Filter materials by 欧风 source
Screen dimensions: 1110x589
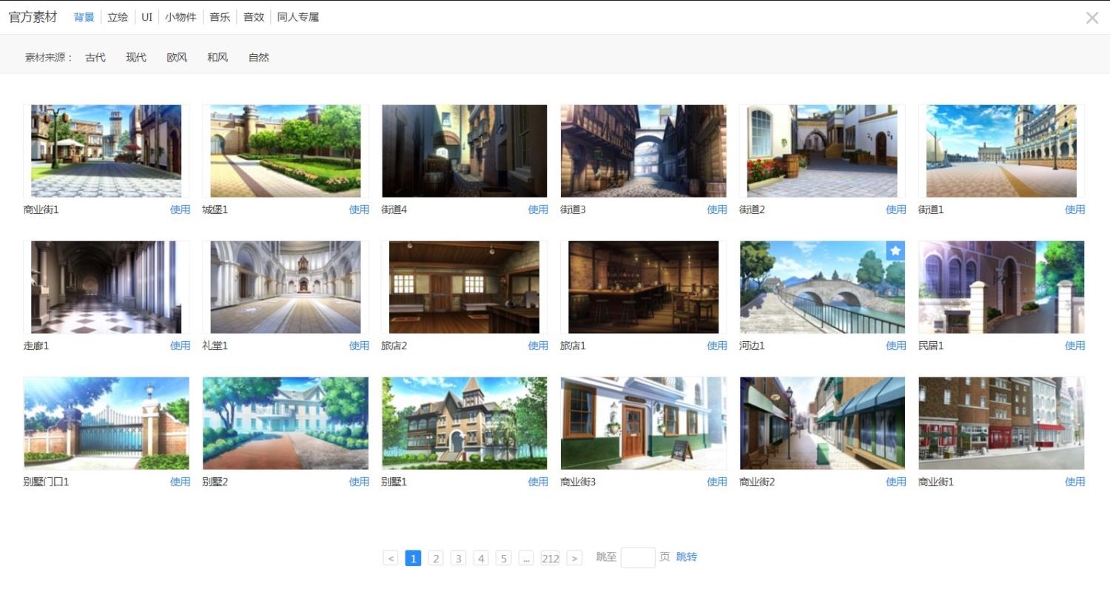point(177,57)
